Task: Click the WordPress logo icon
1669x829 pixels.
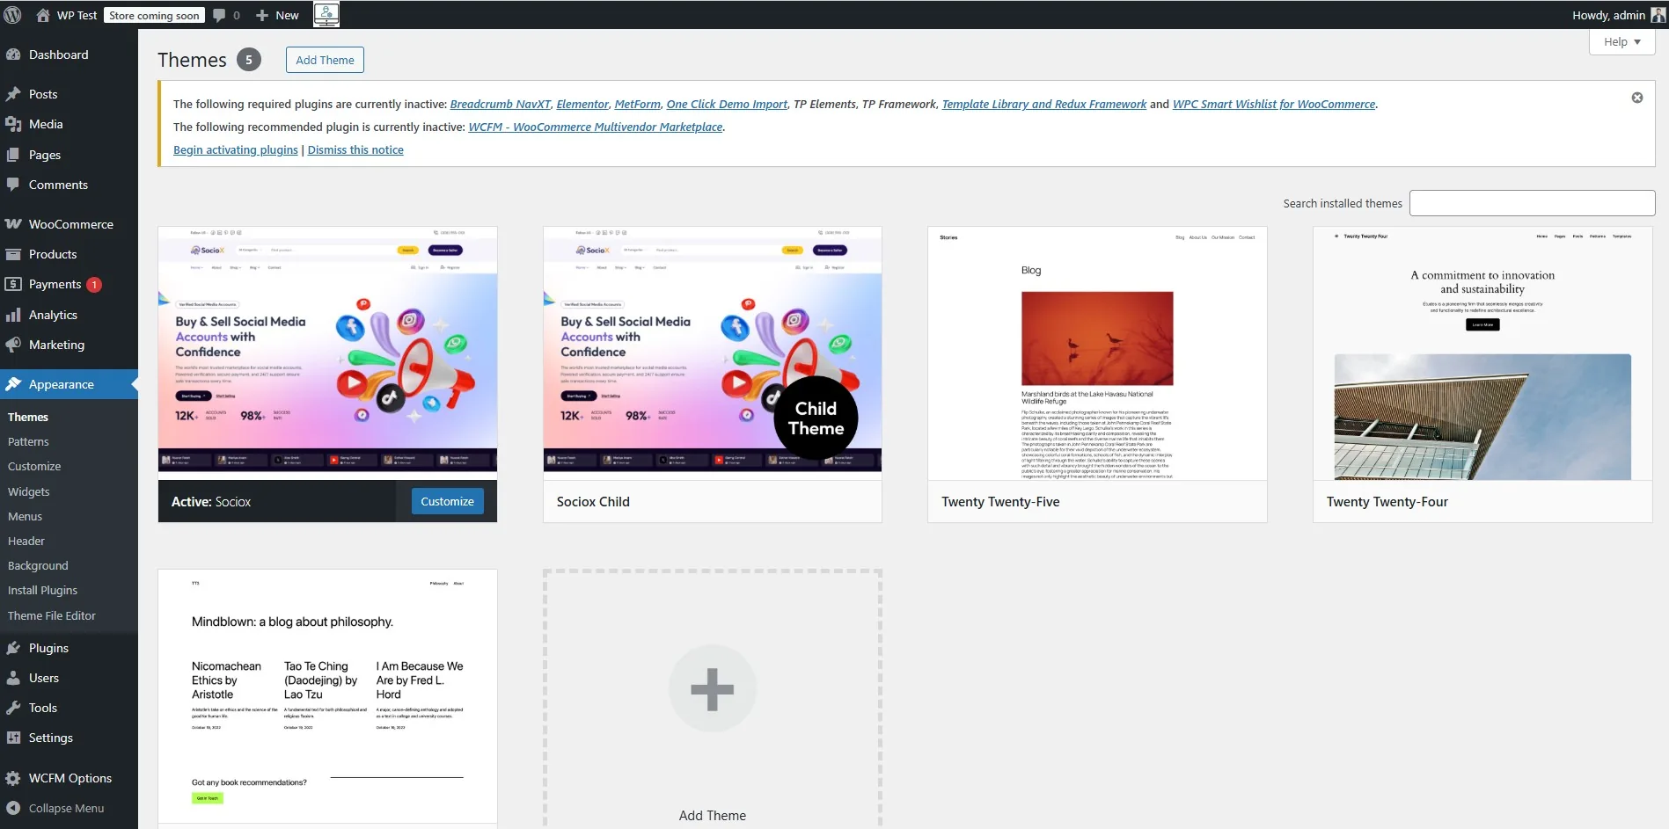Action: [12, 15]
